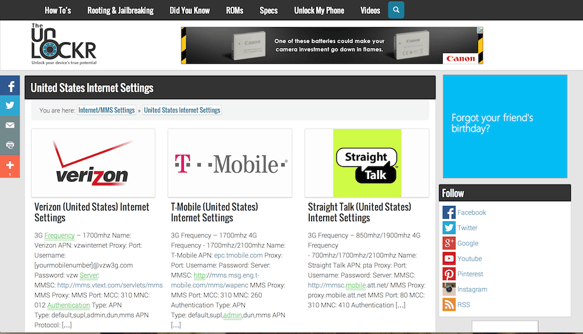Screen dimensions: 583x334
Task: Click Facebook text link in Follow panel
Action: [x=471, y=213]
